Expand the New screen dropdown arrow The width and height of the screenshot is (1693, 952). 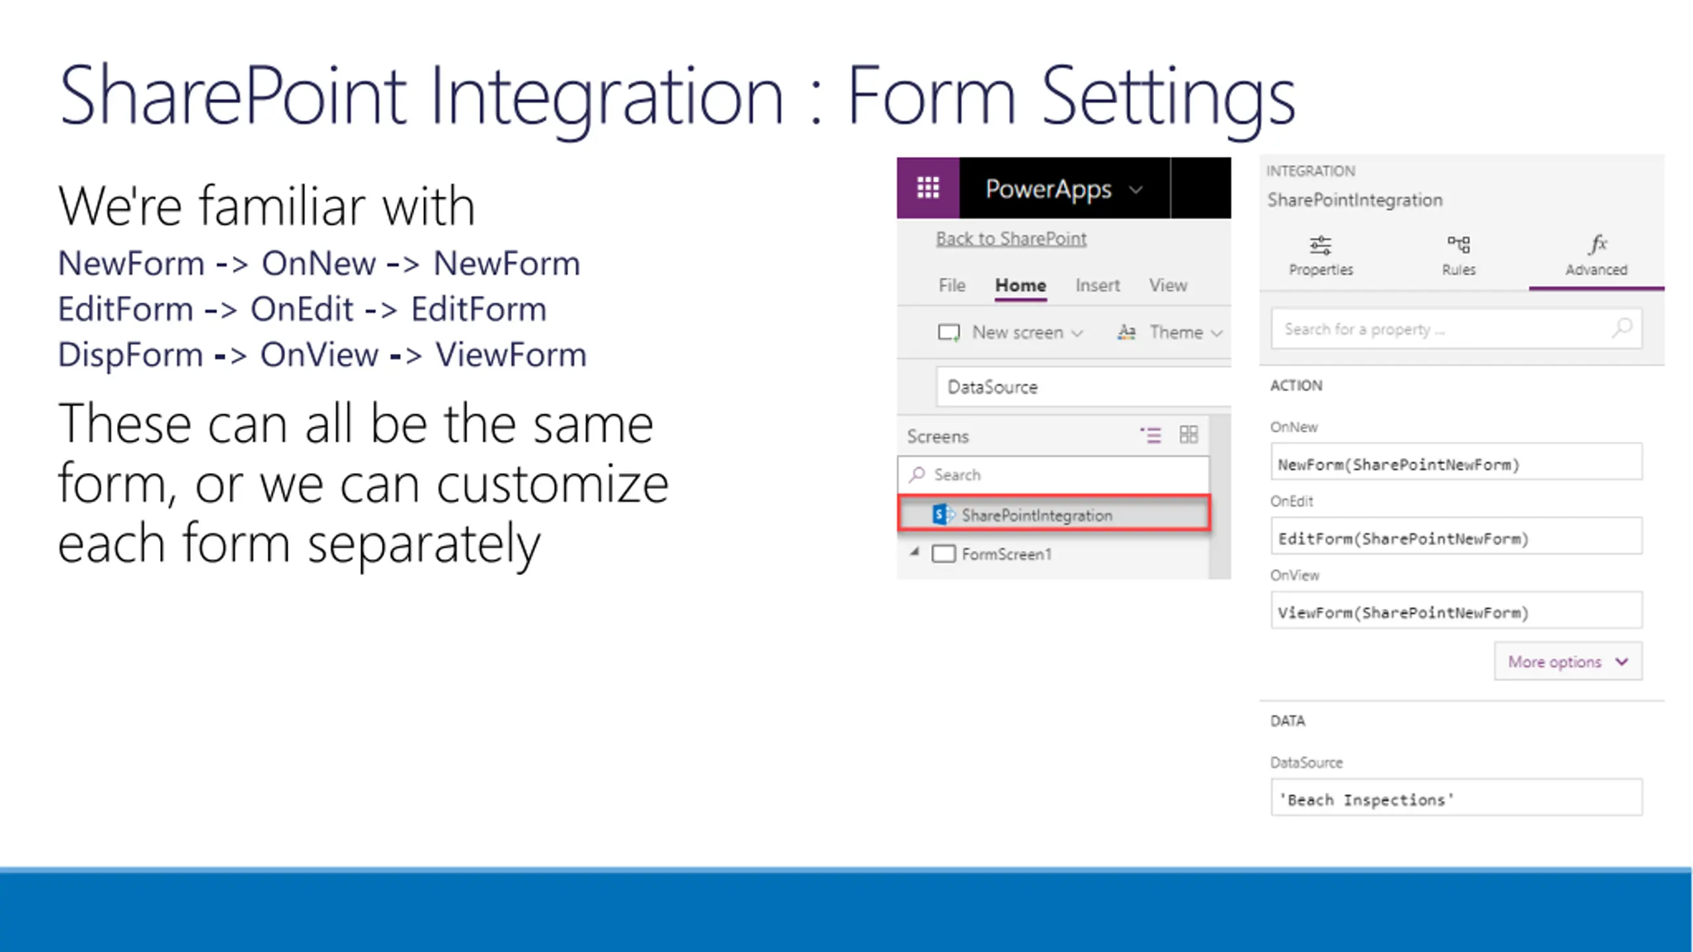pos(1077,333)
